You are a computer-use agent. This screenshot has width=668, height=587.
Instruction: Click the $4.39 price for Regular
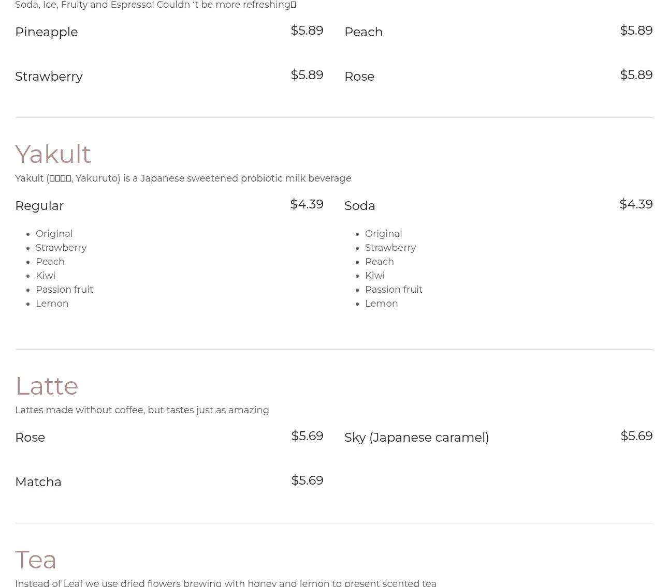tap(307, 204)
